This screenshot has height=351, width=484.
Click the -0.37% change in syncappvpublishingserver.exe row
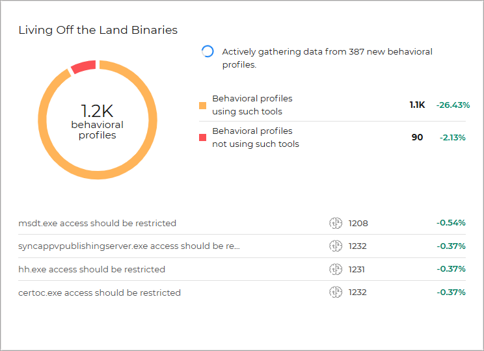pos(451,246)
